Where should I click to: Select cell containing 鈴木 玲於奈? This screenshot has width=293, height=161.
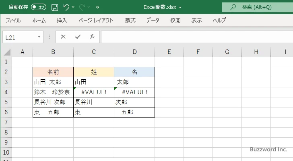point(53,92)
